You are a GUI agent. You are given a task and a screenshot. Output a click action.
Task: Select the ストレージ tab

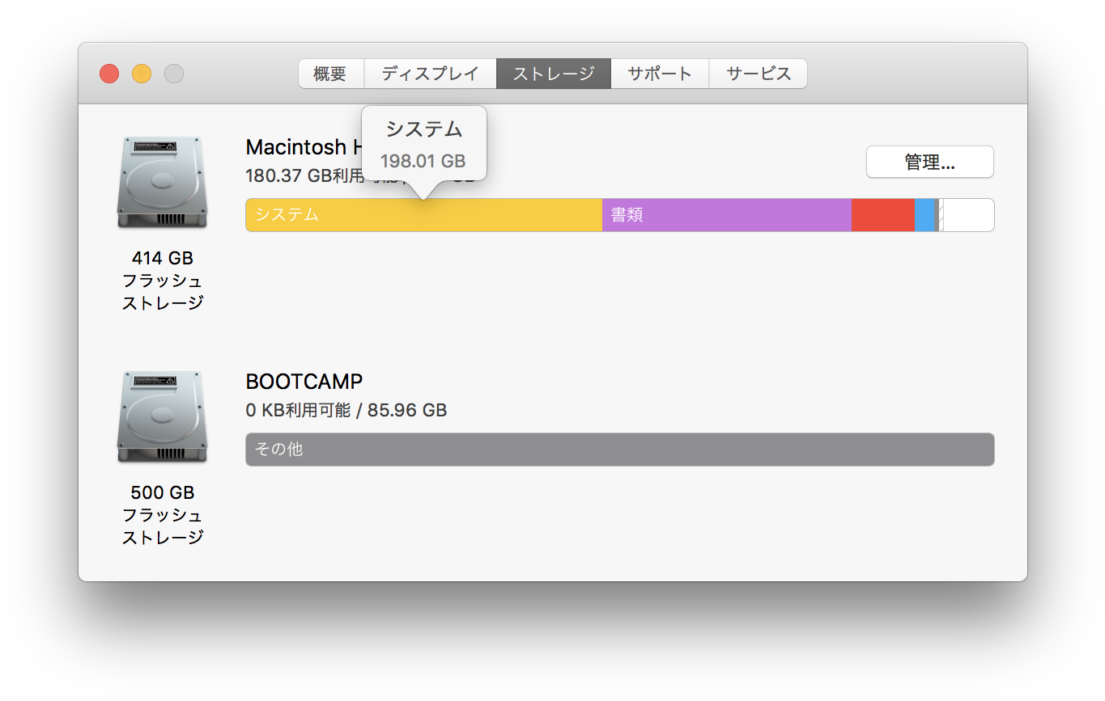coord(554,74)
